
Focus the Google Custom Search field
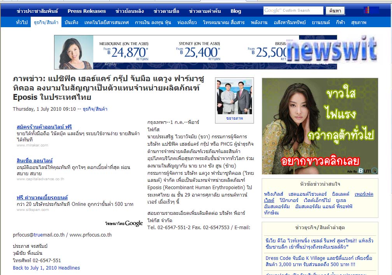(x=293, y=10)
